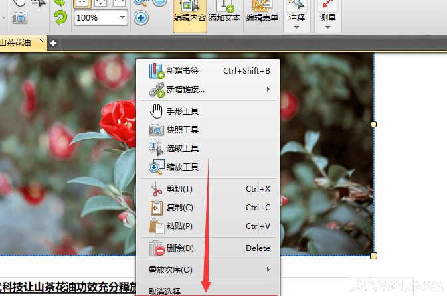447x296 pixels.
Task: Open the 注释 dropdown tool
Action: coord(297,16)
